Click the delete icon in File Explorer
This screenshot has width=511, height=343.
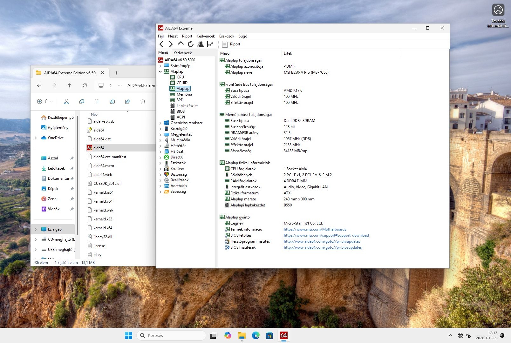tap(143, 102)
